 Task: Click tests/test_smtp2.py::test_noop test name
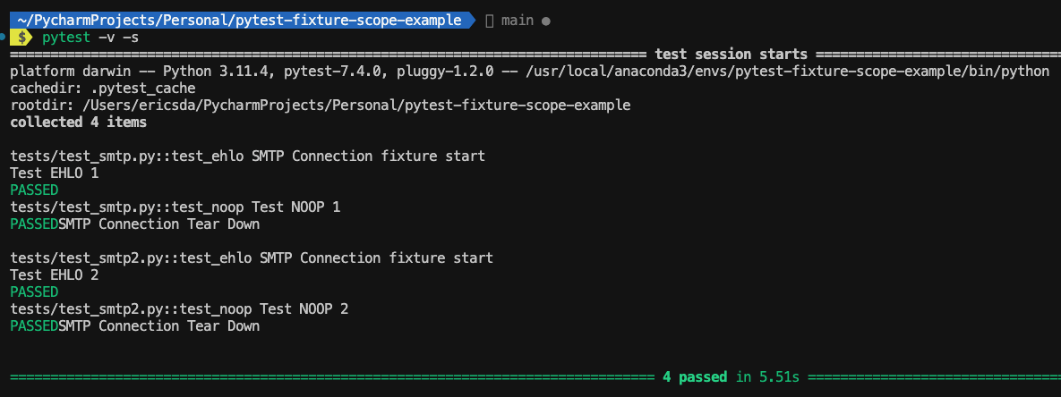coord(131,308)
